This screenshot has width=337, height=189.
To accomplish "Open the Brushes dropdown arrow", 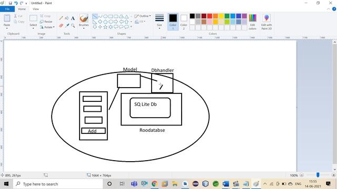I will (x=84, y=28).
